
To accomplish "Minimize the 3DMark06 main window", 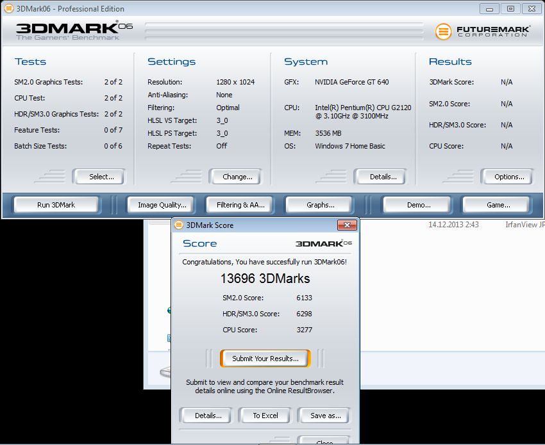I will (491, 9).
